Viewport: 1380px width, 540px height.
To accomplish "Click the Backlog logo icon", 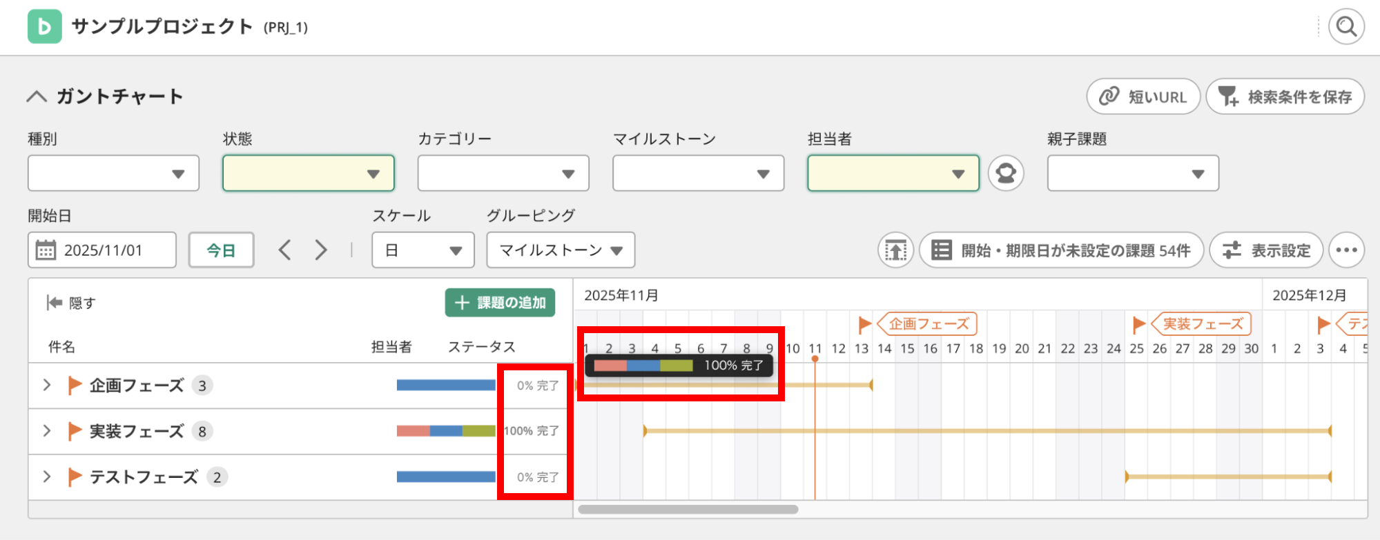I will point(45,27).
